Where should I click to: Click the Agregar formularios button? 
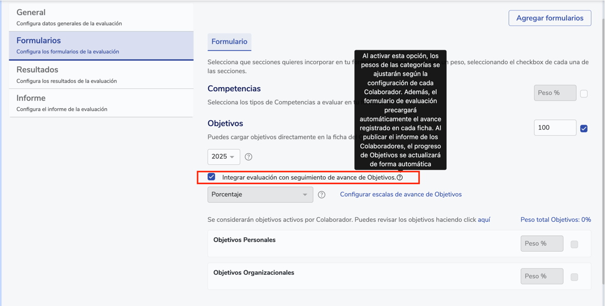click(x=550, y=18)
